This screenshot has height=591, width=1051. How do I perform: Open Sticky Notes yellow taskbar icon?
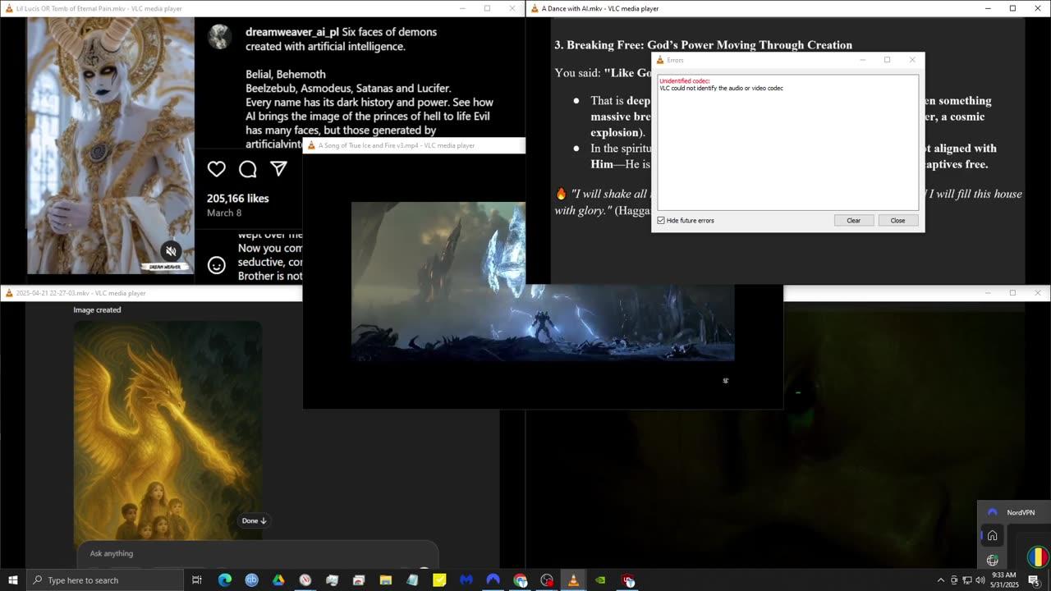pyautogui.click(x=439, y=580)
